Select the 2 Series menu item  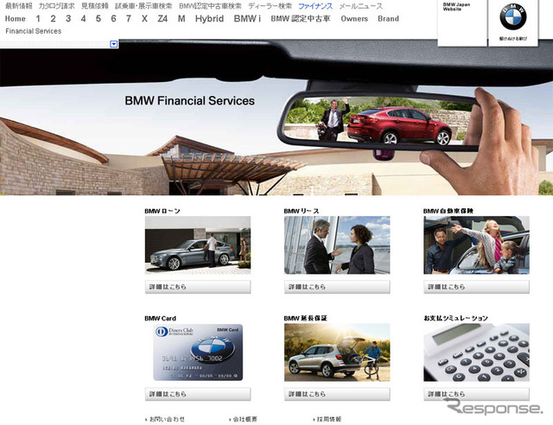(x=53, y=19)
